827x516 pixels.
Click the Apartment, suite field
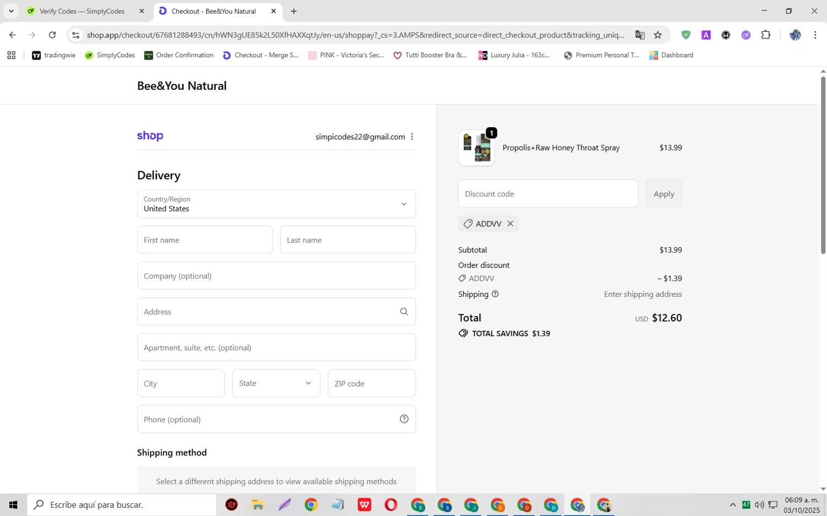tap(276, 347)
